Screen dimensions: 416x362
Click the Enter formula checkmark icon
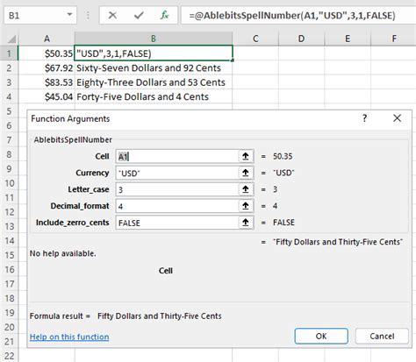pos(139,15)
